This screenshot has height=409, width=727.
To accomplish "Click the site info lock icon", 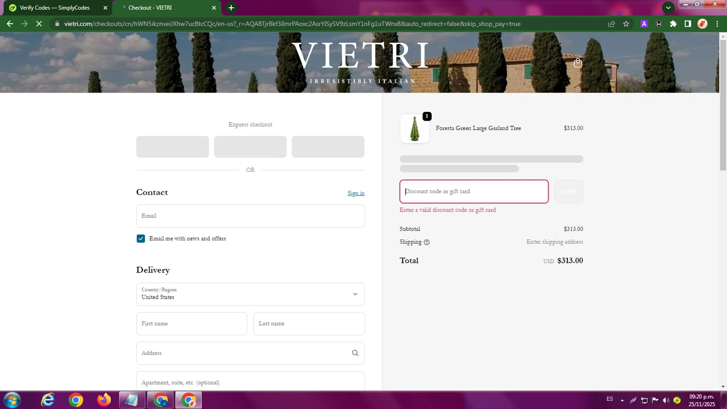I will coord(57,24).
